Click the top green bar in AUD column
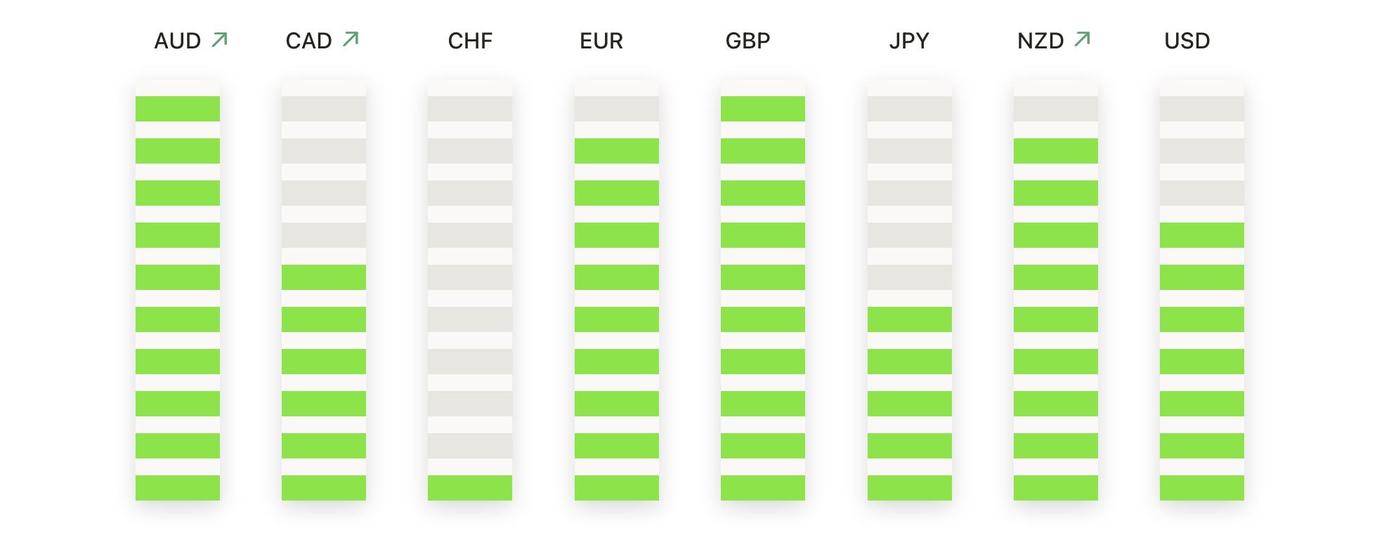This screenshot has width=1377, height=542. tap(178, 109)
